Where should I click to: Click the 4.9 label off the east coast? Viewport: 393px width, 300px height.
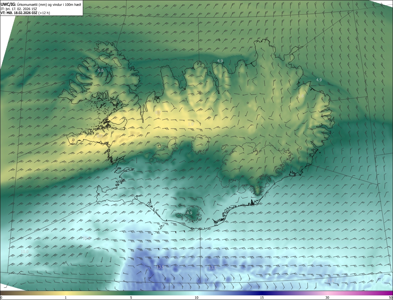coord(319,80)
